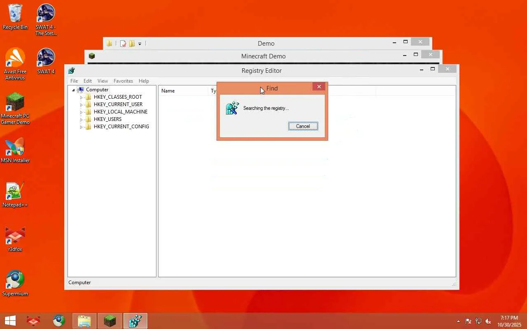Open the Action Center flag in tray
527x329 pixels.
point(468,321)
